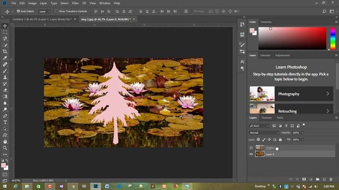339x190 pixels.
Task: Click the Add layer mask icon
Action: 304,179
